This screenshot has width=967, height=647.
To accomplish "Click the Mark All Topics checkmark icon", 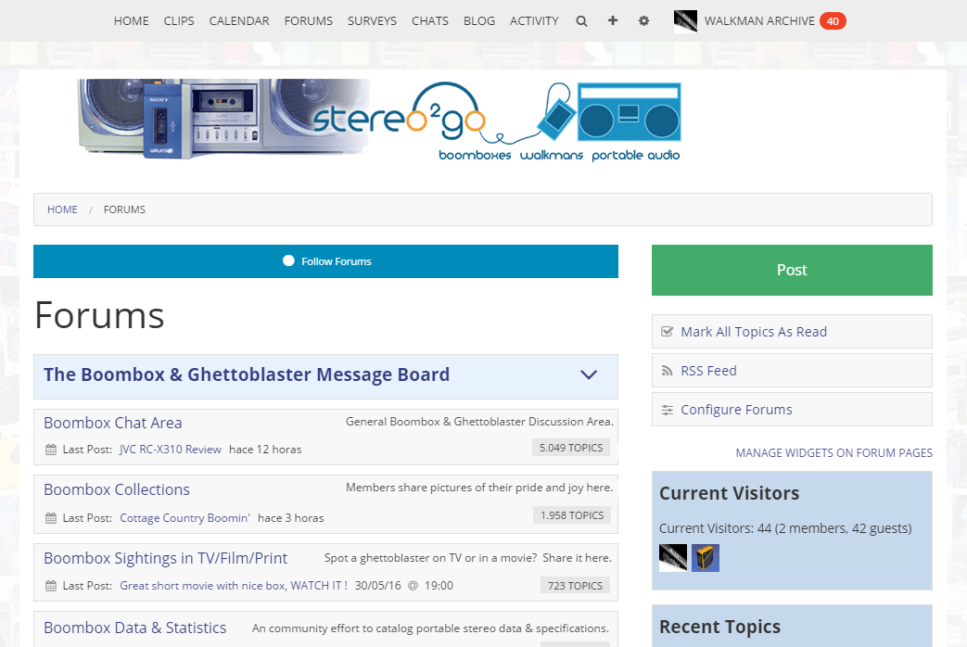I will (x=667, y=332).
